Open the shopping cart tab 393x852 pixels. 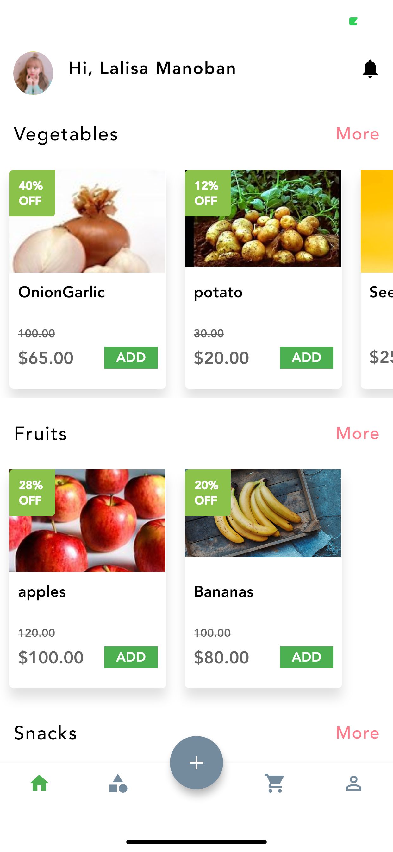coord(275,783)
